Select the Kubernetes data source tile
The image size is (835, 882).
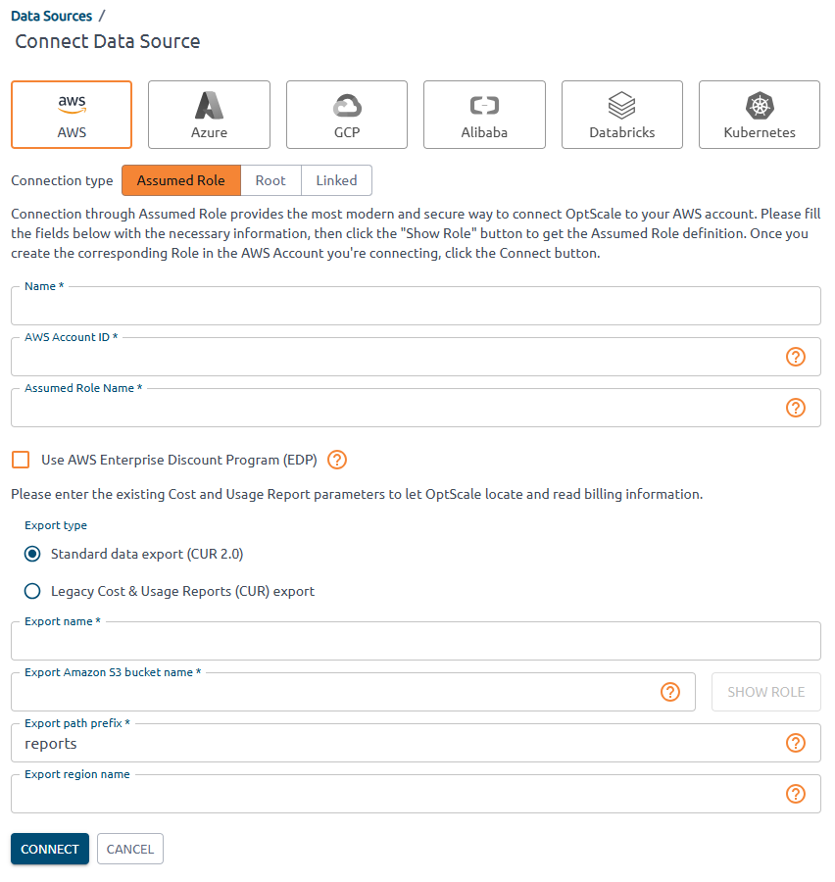(x=760, y=115)
